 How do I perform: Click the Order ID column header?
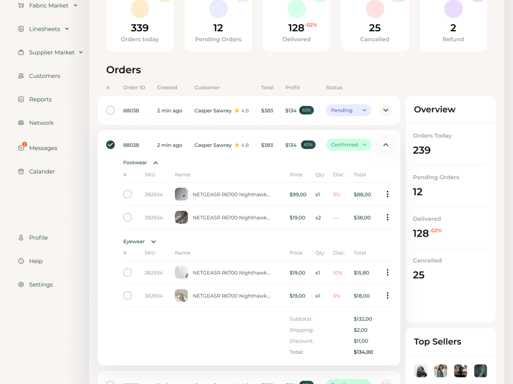pos(134,88)
